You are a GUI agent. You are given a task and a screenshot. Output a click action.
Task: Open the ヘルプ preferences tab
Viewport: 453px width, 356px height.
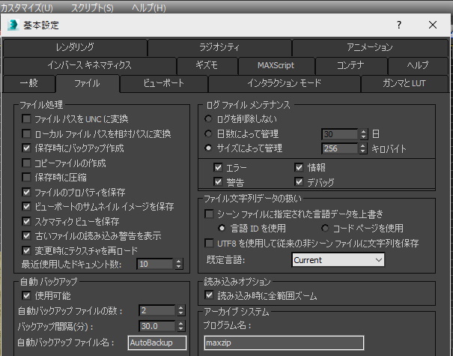[418, 65]
